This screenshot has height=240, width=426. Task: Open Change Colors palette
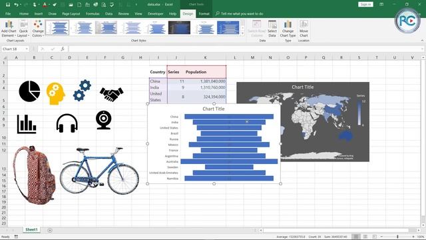(38, 29)
